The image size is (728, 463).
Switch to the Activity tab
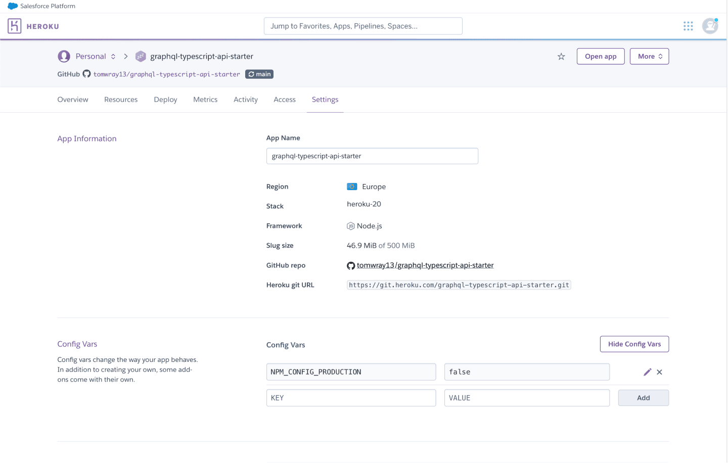246,100
